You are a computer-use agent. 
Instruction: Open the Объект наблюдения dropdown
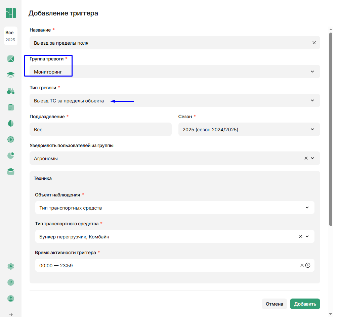(307, 208)
